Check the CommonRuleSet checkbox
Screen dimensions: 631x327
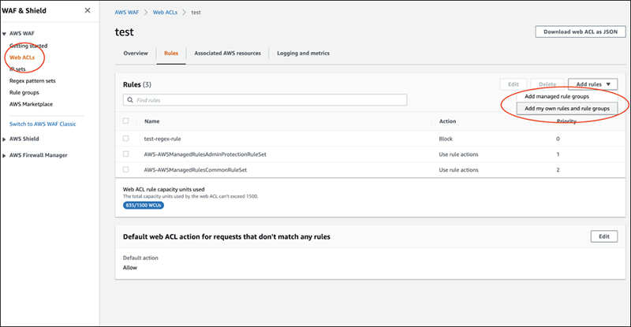[x=126, y=169]
